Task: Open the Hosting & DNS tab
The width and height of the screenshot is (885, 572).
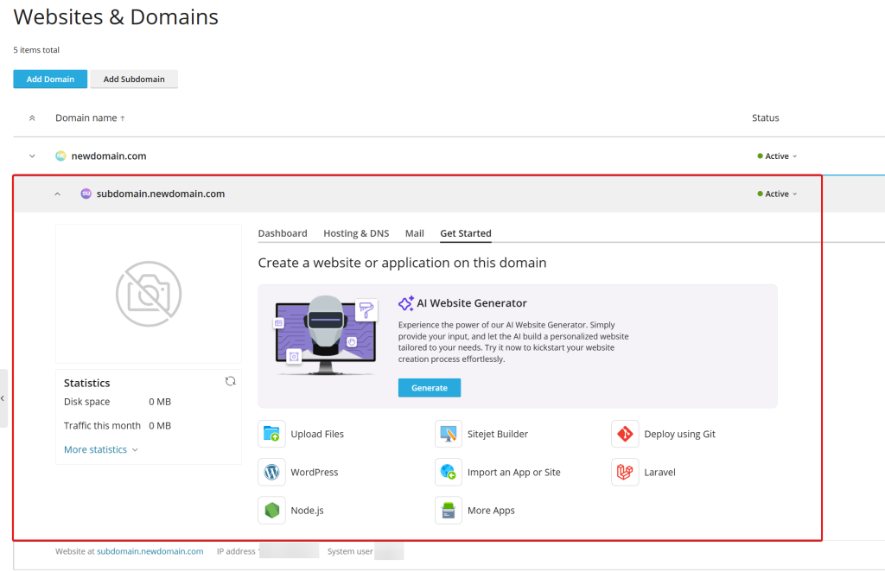Action: (x=356, y=233)
